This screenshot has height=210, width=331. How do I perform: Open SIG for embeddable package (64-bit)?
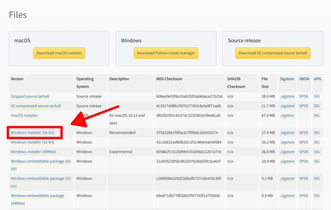[x=317, y=161]
